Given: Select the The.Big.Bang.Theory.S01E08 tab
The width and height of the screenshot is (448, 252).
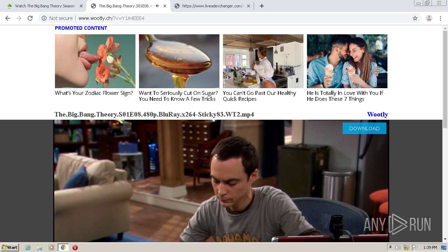Looking at the screenshot, I should click(124, 6).
